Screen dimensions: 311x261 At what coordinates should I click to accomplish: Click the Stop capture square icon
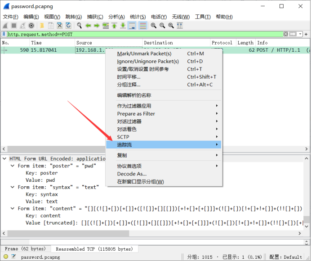(14, 26)
